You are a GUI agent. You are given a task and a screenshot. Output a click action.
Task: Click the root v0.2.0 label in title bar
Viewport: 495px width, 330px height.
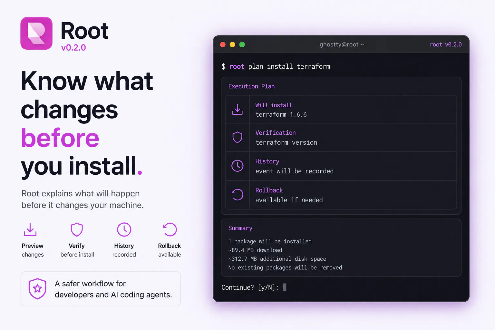point(446,44)
